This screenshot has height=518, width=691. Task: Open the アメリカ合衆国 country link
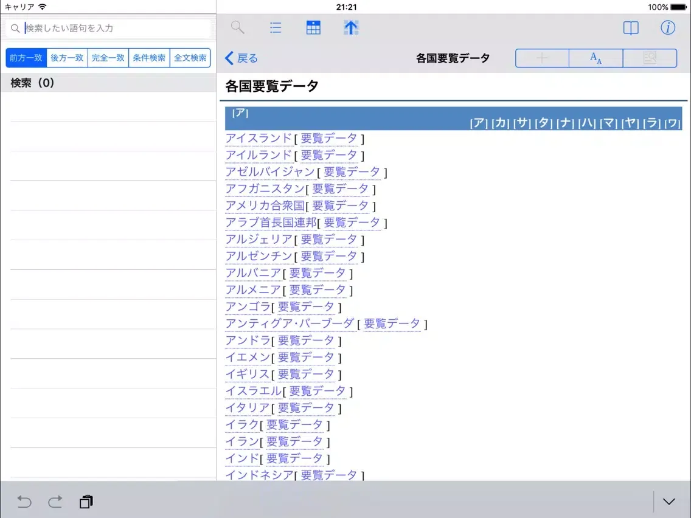point(265,205)
